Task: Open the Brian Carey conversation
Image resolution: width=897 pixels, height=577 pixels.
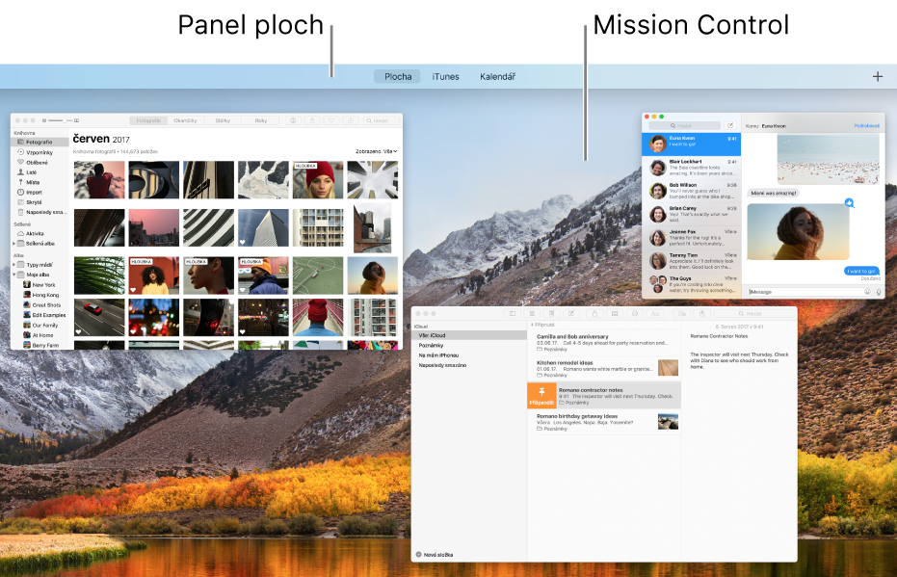Action: 692,215
